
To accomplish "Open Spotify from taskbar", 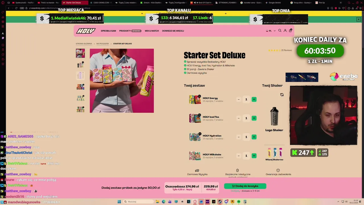I will pyautogui.click(x=239, y=202).
